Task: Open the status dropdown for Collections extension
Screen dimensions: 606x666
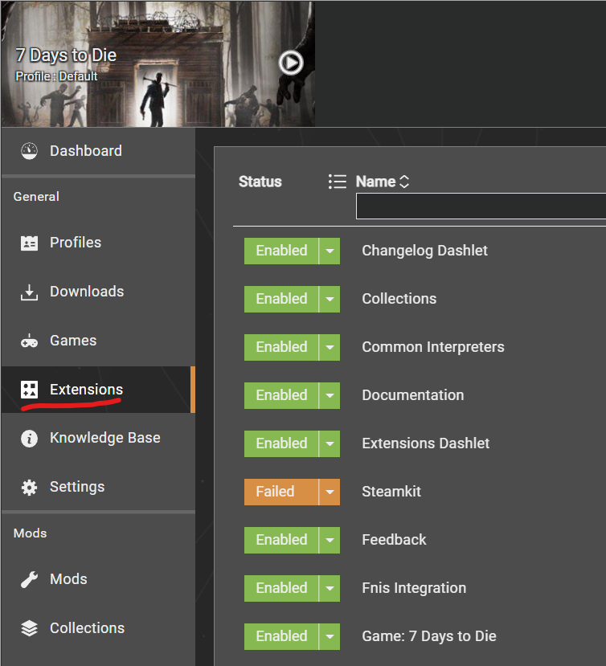Action: (x=331, y=299)
